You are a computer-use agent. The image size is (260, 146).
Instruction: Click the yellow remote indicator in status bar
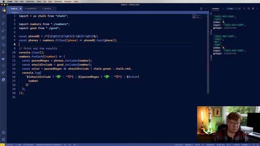point(2,145)
